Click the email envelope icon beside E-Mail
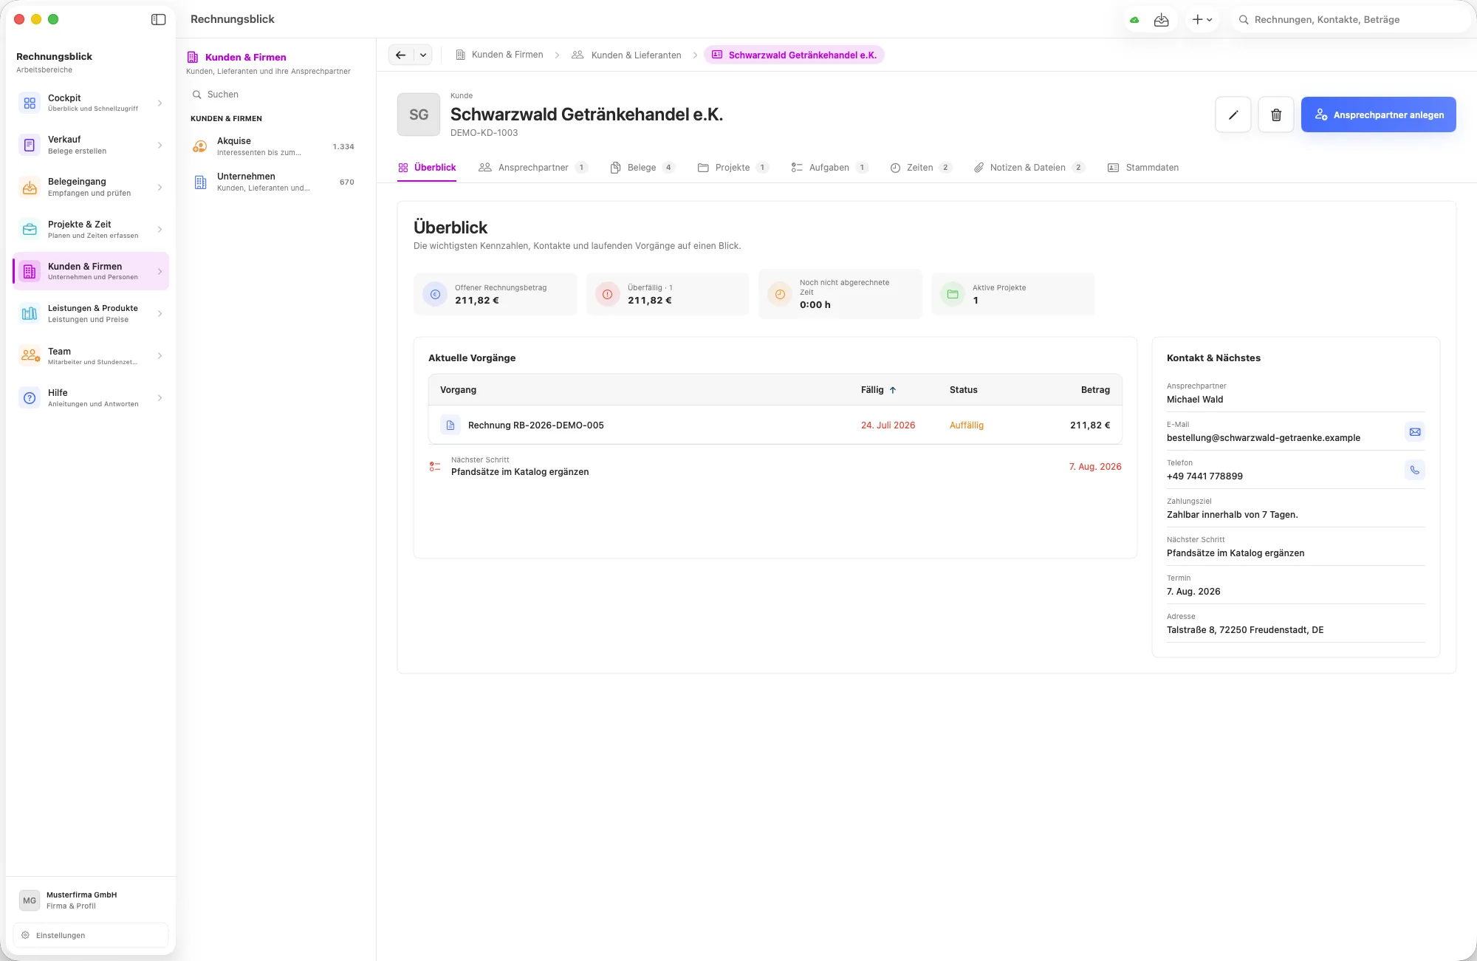The width and height of the screenshot is (1477, 961). click(x=1414, y=431)
